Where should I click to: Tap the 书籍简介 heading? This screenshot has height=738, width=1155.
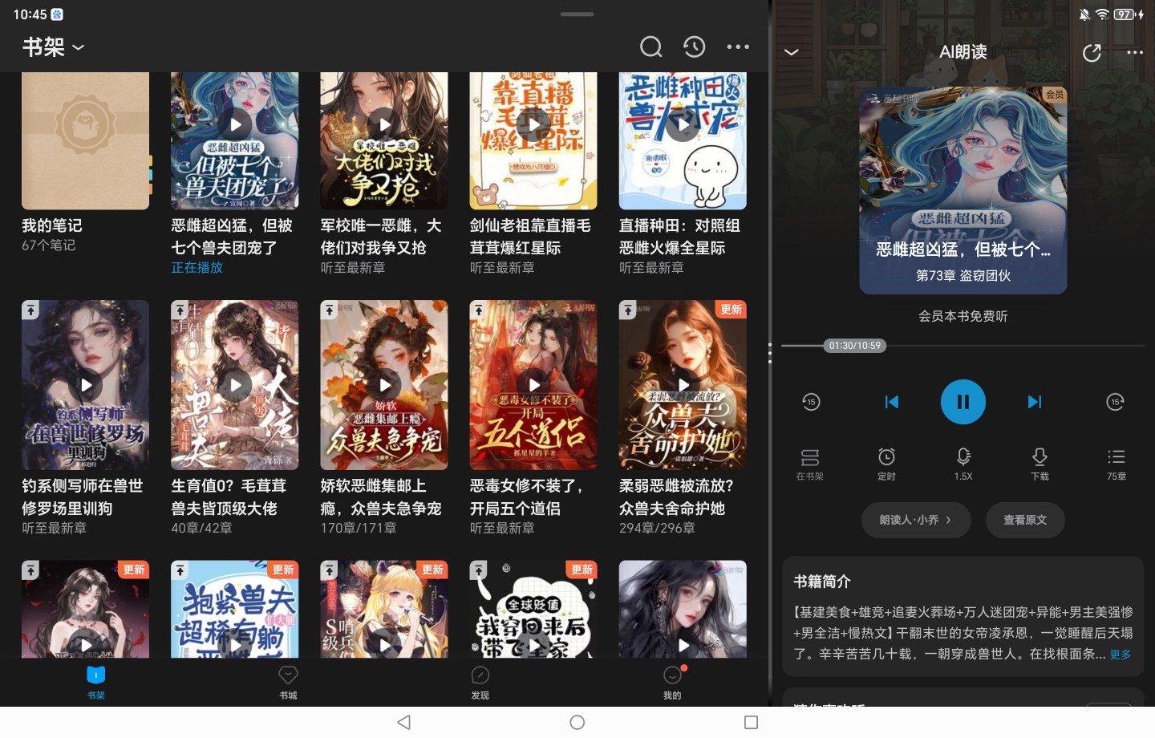click(821, 582)
